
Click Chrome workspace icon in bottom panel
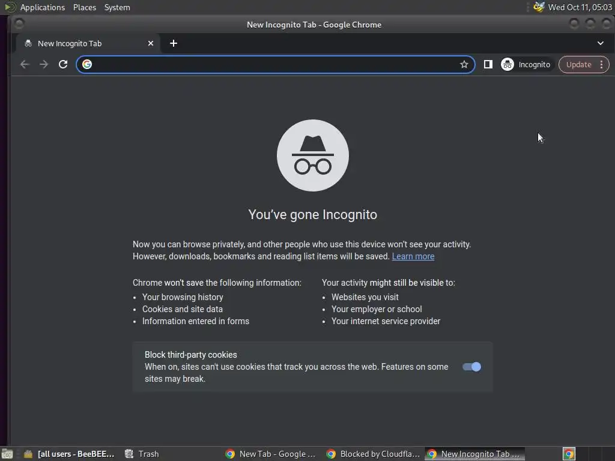[569, 454]
